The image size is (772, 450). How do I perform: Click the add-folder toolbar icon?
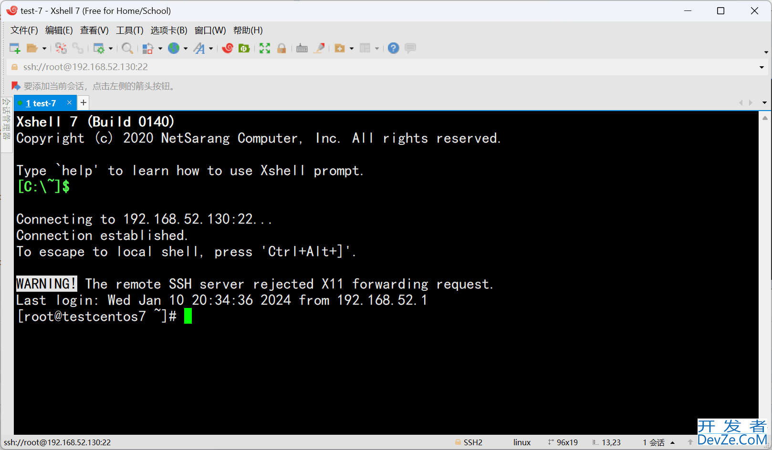click(340, 48)
